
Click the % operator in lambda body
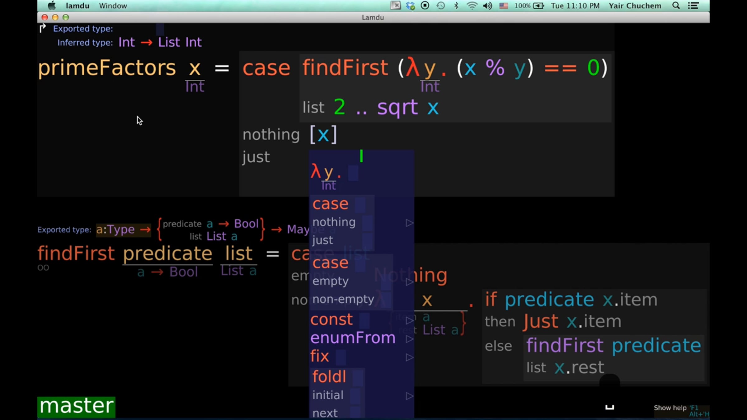tap(495, 68)
